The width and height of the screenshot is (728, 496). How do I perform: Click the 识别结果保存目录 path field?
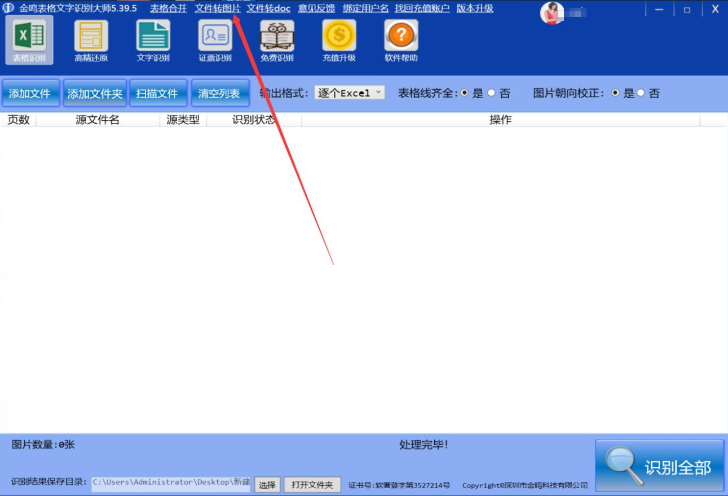(x=171, y=483)
